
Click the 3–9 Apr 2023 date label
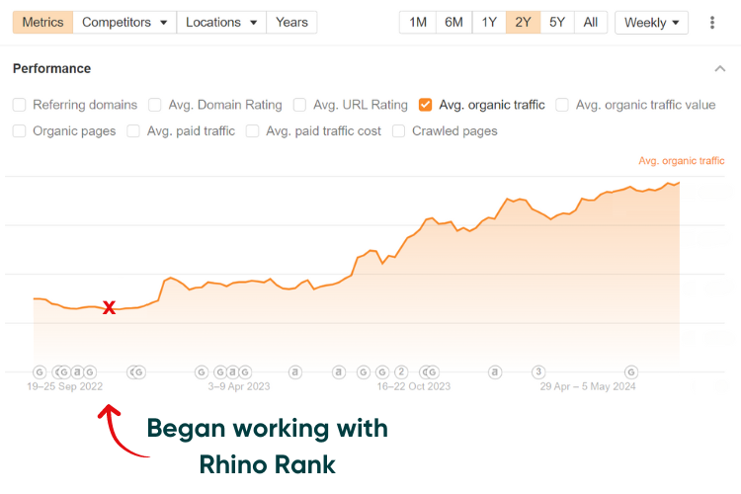[x=239, y=386]
